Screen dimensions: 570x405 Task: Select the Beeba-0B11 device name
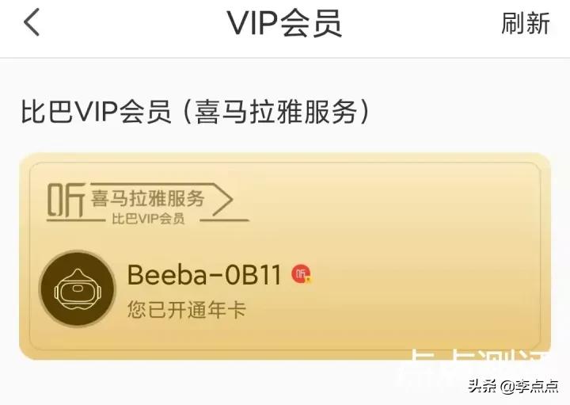pos(205,274)
